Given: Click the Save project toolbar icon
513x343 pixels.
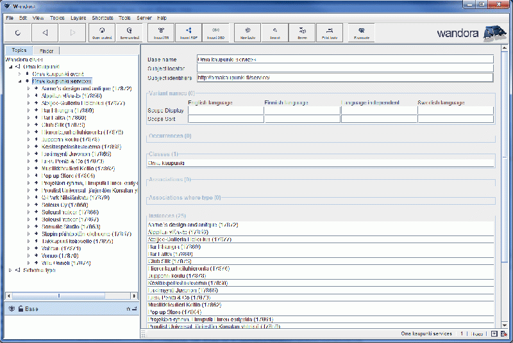Looking at the screenshot, I should point(130,31).
